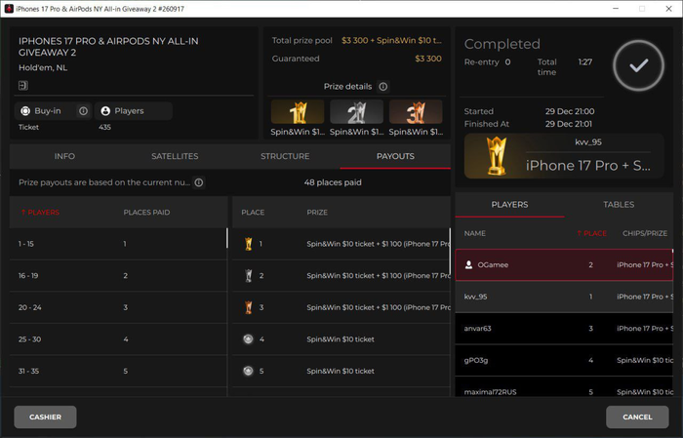683x438 pixels.
Task: Select the gold 1st place prize thumbnail
Action: point(298,112)
